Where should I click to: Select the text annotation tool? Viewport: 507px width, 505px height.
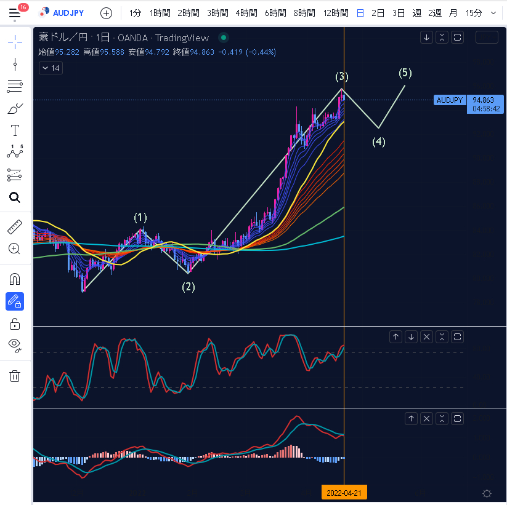coord(15,130)
